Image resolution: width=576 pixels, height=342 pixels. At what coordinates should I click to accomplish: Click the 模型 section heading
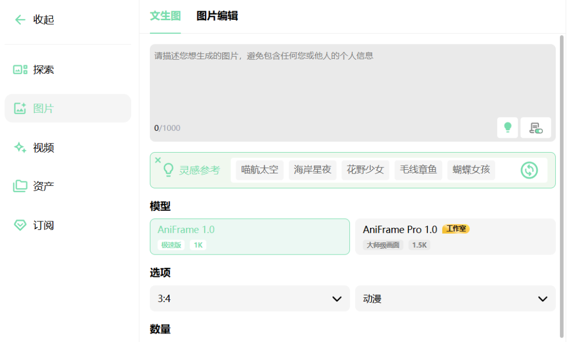coord(160,206)
